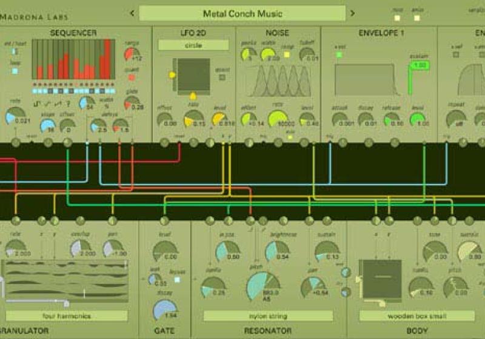485x339 pixels.
Task: Click the third sequencer pattern shape icon
Action: (58, 104)
